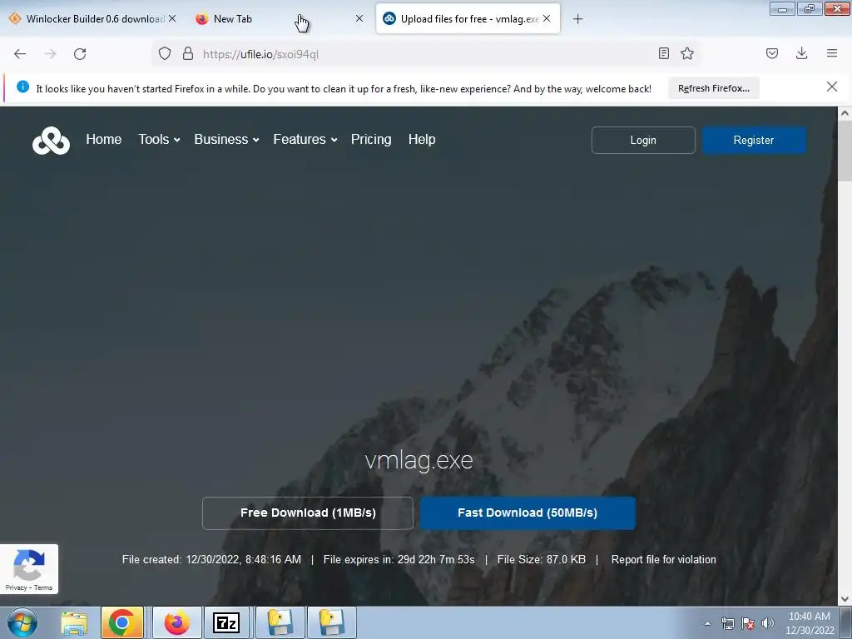Open the Firefox downloads panel
The image size is (852, 639).
(801, 53)
